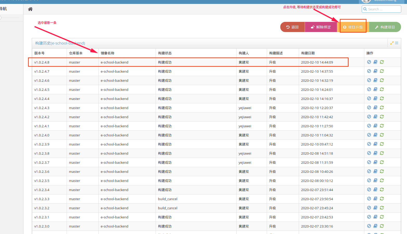This screenshot has width=407, height=234.
Task: Open the book icon in row v1.0.2.4.1
Action: (x=375, y=126)
